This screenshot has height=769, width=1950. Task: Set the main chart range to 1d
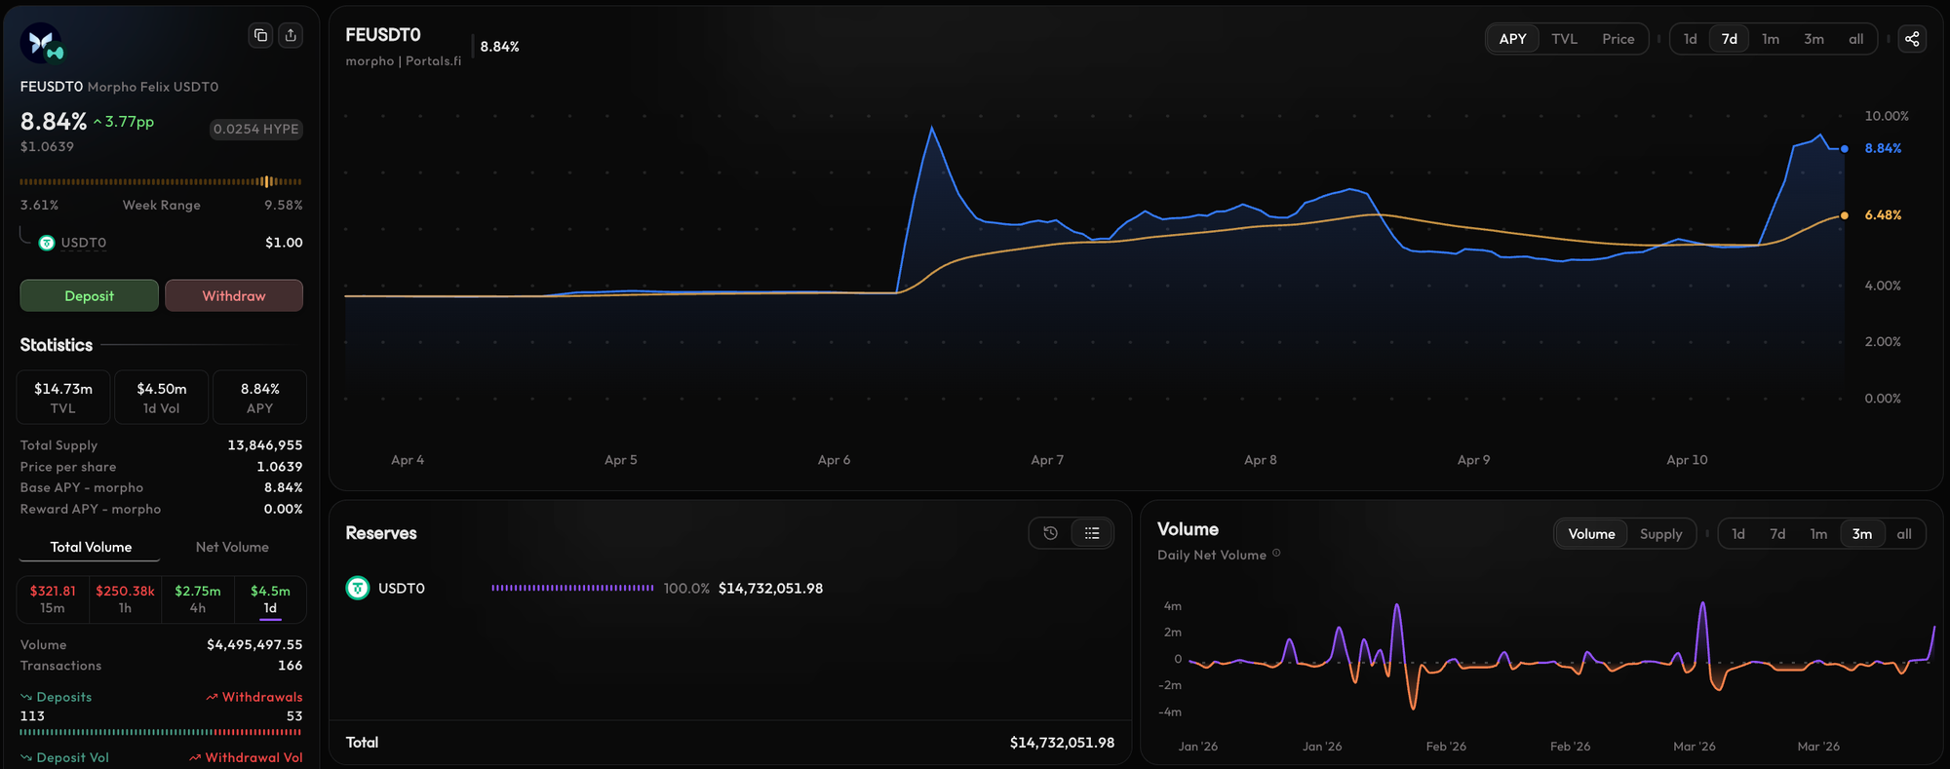click(x=1690, y=39)
